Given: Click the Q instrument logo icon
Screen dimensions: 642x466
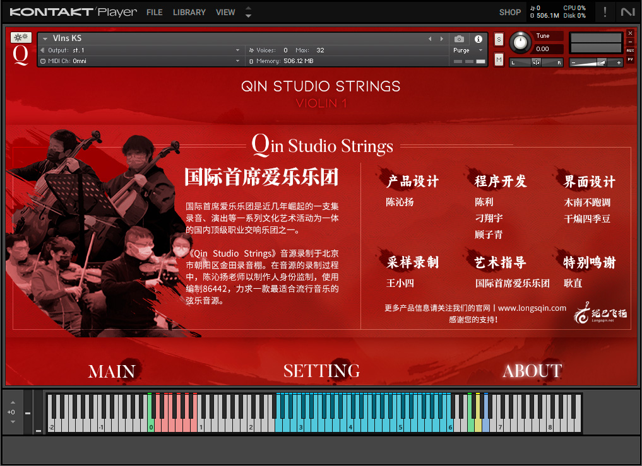Looking at the screenshot, I should tap(20, 55).
